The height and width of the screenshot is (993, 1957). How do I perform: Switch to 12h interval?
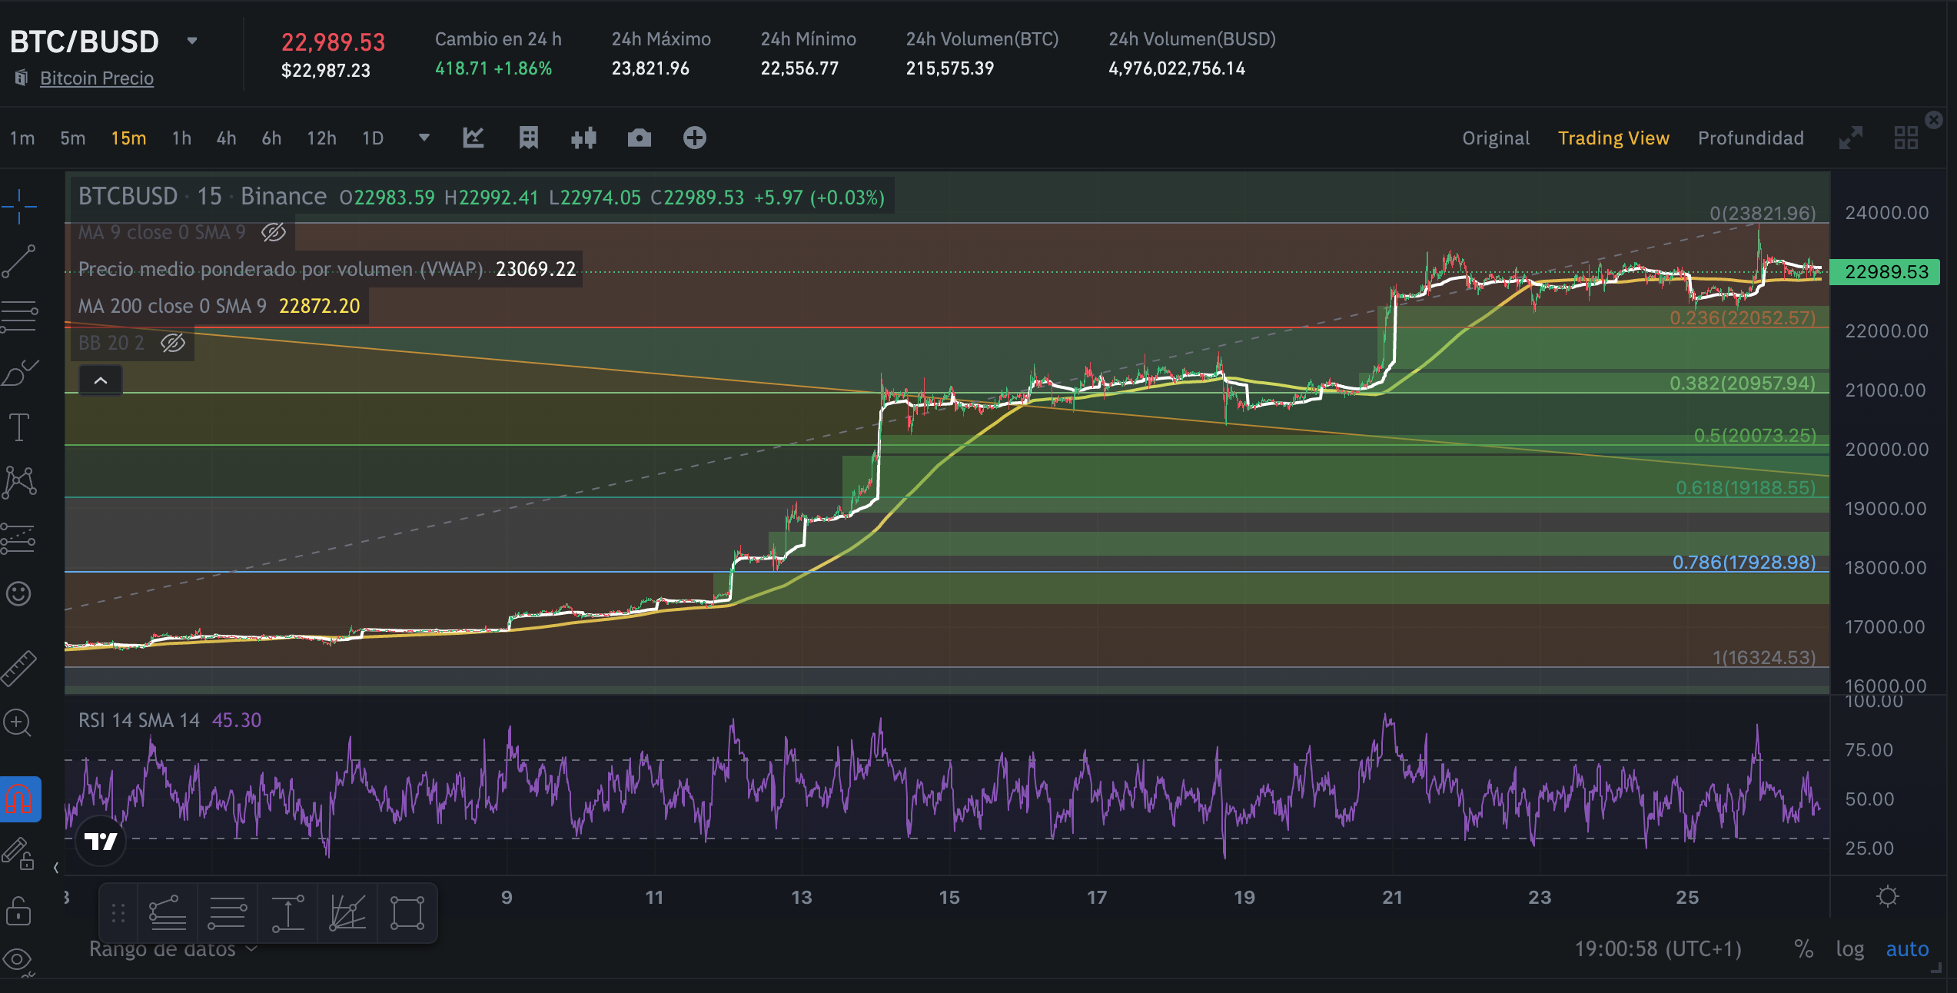tap(321, 138)
